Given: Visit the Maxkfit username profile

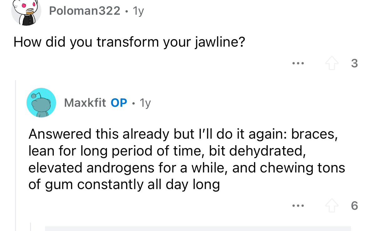Looking at the screenshot, I should [x=85, y=103].
